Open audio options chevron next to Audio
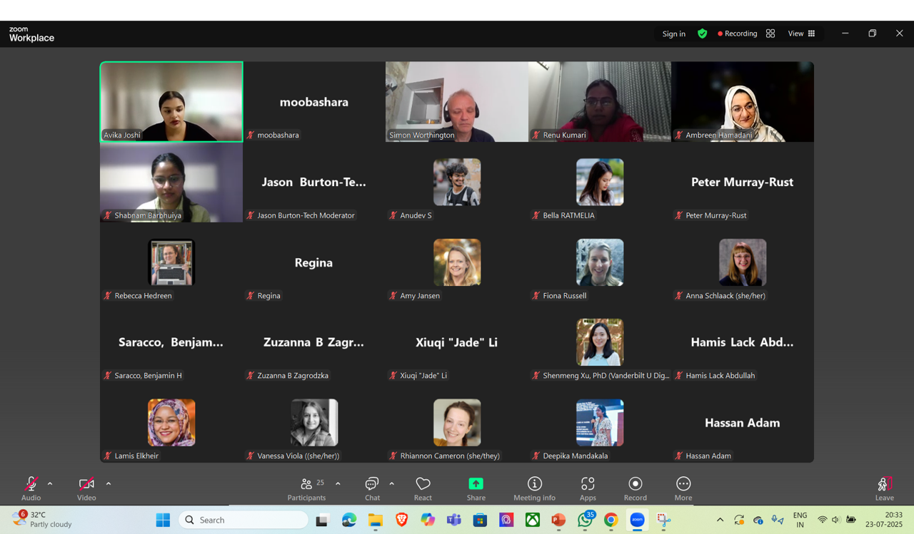914x534 pixels. pos(50,484)
